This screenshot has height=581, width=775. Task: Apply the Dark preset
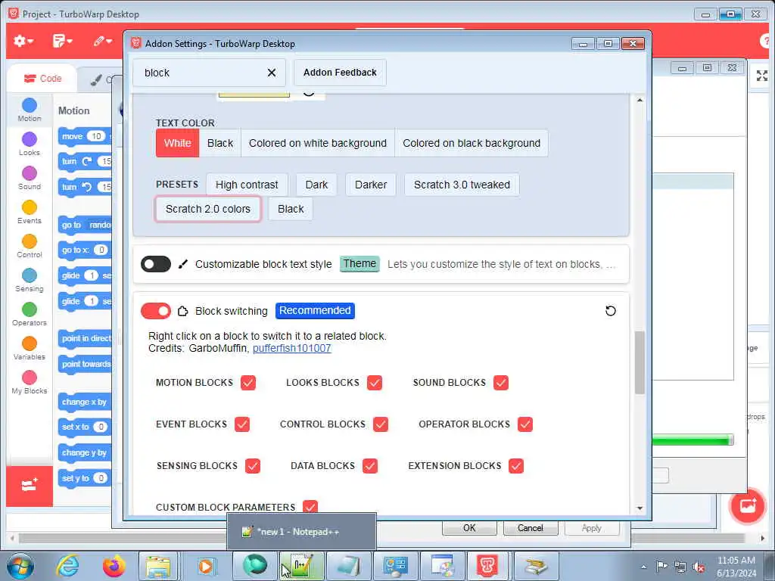(x=316, y=185)
